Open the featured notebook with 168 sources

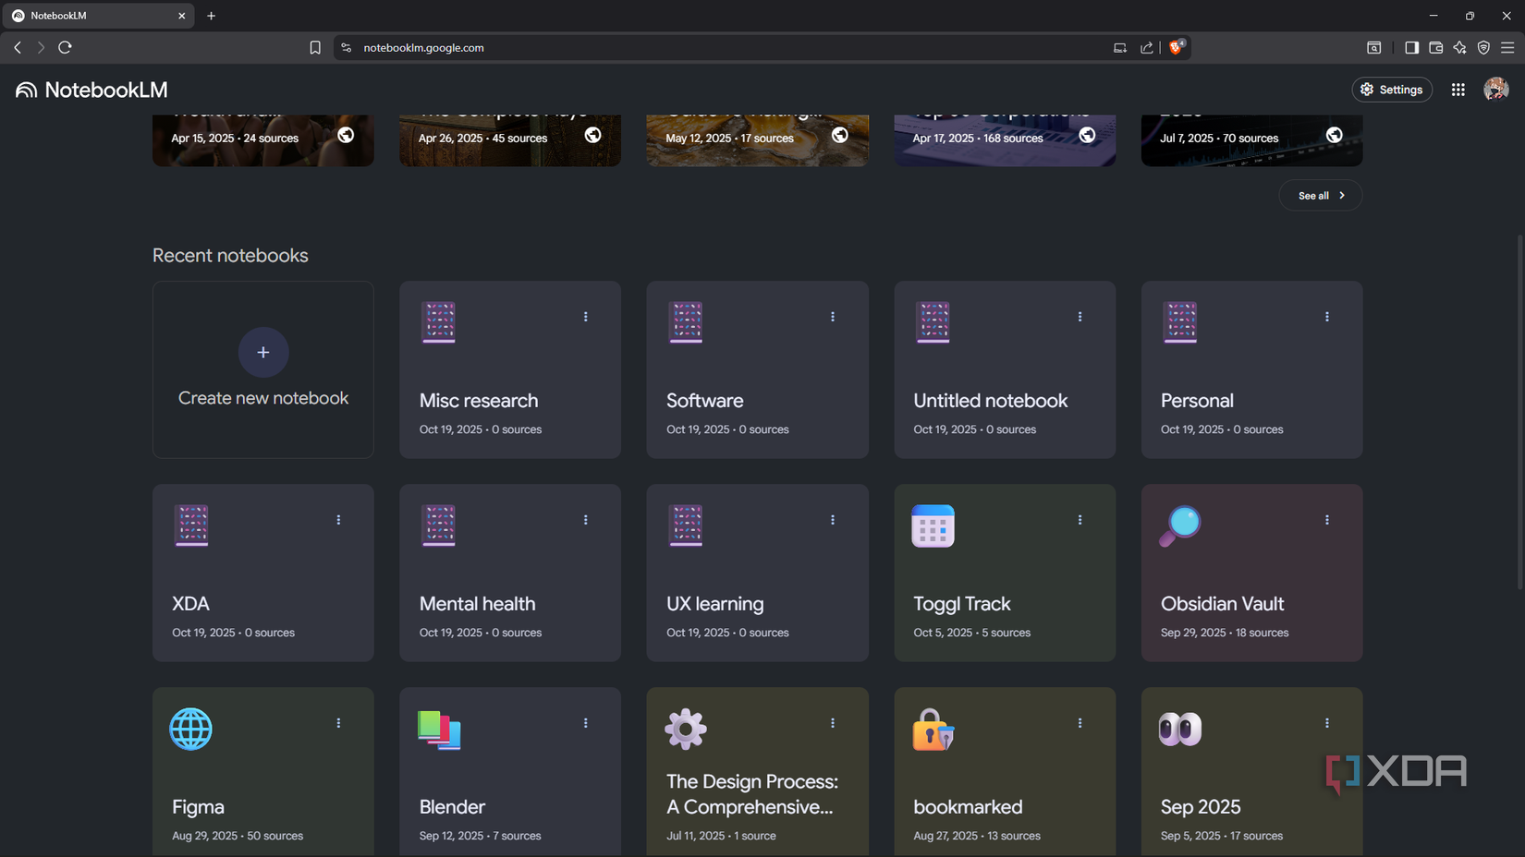click(x=1005, y=140)
